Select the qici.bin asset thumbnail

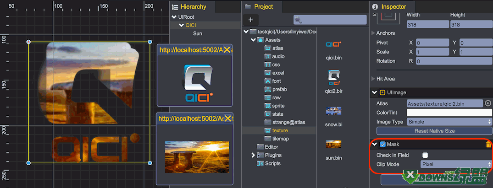coord(333,44)
